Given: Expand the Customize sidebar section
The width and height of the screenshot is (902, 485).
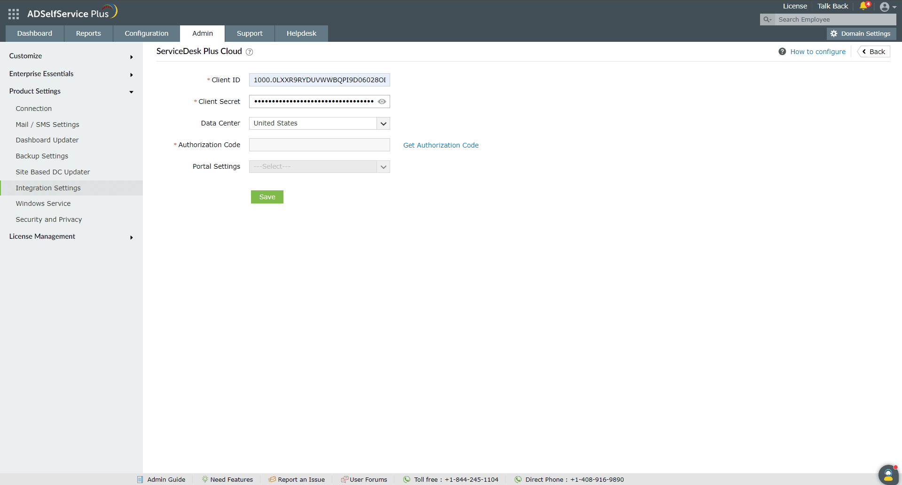Looking at the screenshot, I should [x=71, y=56].
